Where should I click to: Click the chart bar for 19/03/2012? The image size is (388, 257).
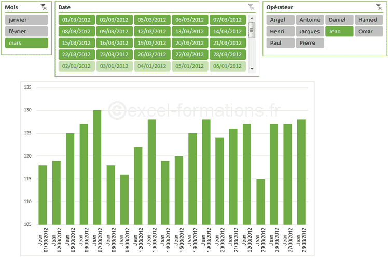(x=206, y=172)
